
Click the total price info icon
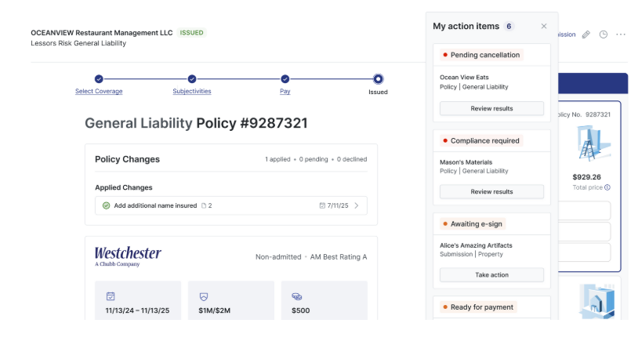coord(607,187)
